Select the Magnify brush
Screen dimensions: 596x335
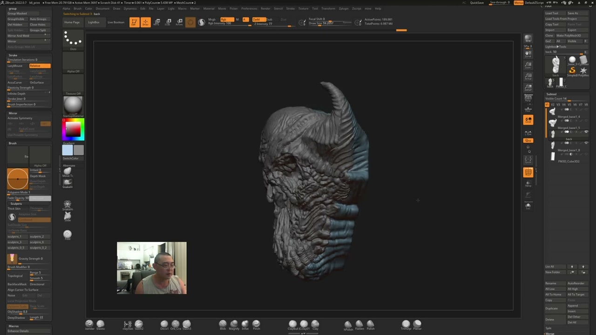(234, 325)
